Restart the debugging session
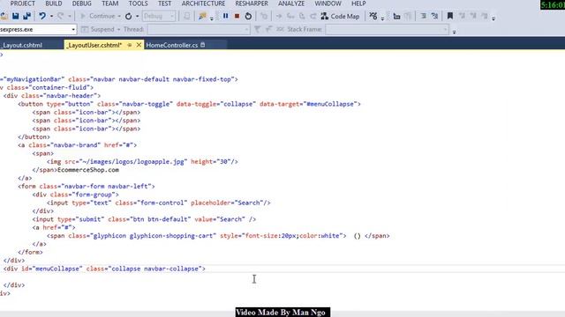Image resolution: width=565 pixels, height=317 pixels. point(248,16)
